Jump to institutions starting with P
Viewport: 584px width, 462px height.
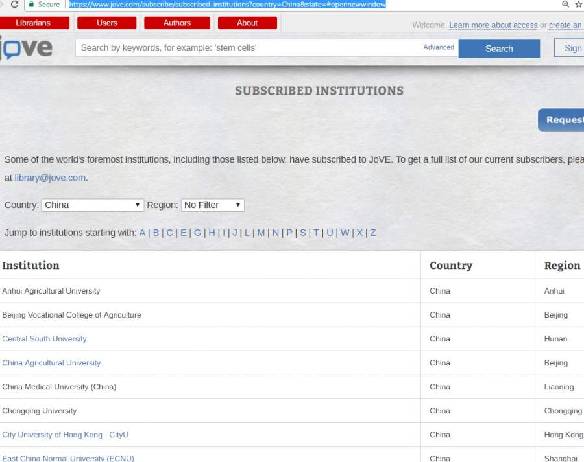click(289, 233)
